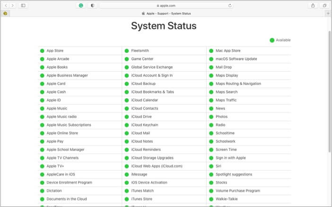Viewport: 332px width, 207px height.
Task: Click the apple.com address bar
Action: point(166,6)
